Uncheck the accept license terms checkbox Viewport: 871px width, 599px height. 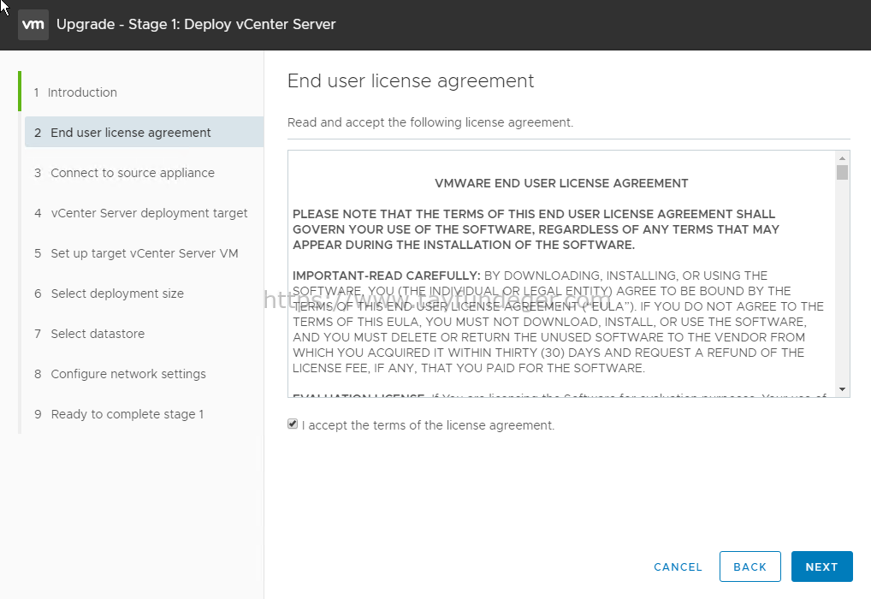click(293, 424)
